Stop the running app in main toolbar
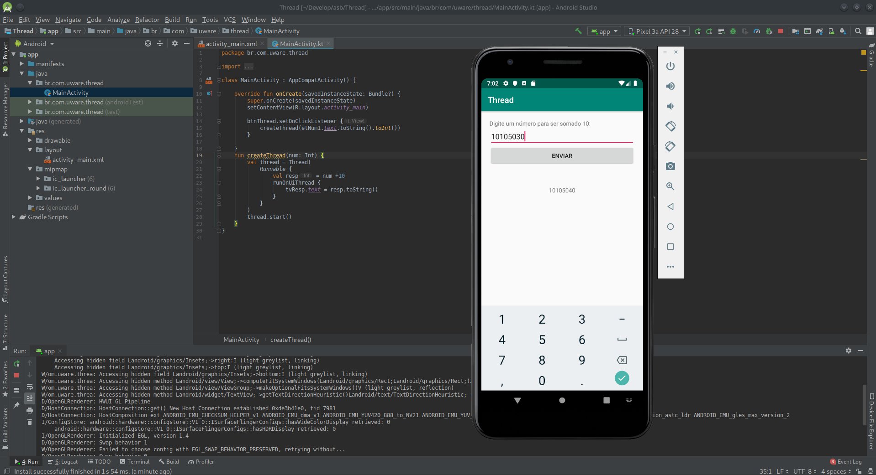 pyautogui.click(x=781, y=31)
